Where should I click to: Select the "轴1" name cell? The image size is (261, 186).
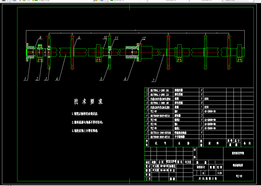[176, 124]
